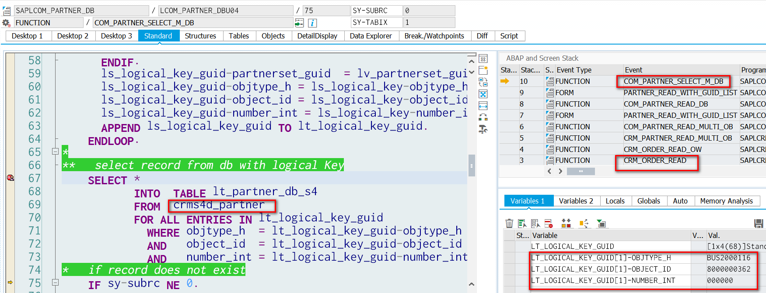
Task: Click the swap tools icon
Action: [x=483, y=117]
